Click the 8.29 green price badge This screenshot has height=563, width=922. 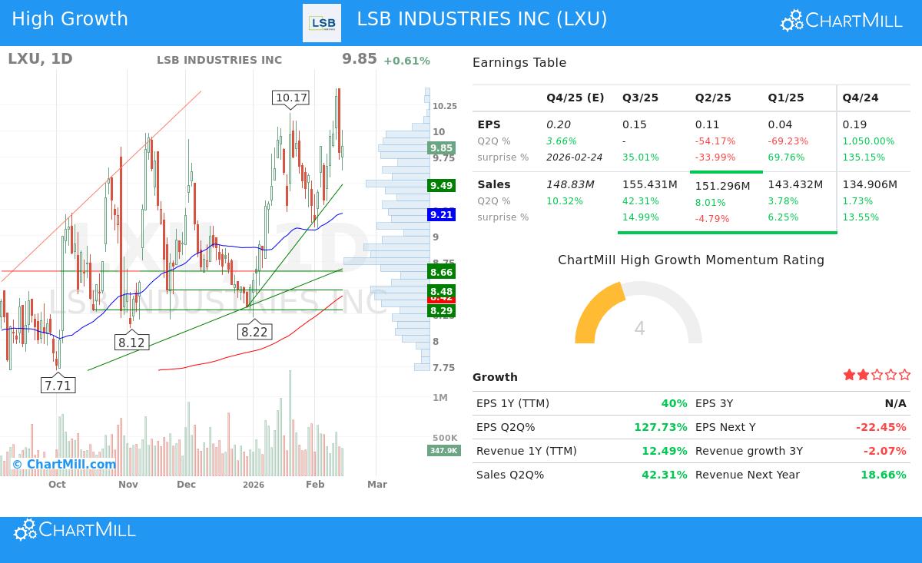tap(441, 311)
